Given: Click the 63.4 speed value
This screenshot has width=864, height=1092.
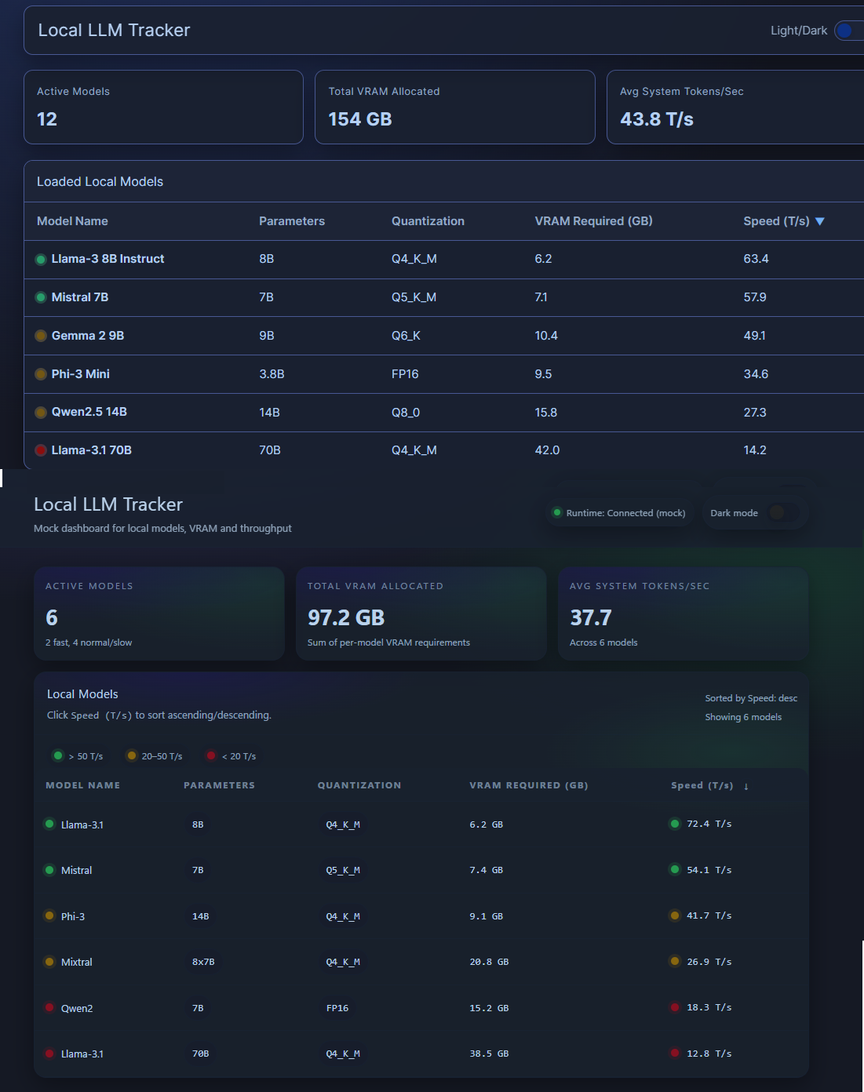Looking at the screenshot, I should (756, 259).
